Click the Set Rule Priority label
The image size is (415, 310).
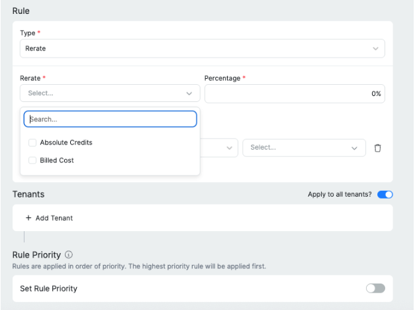(x=49, y=289)
